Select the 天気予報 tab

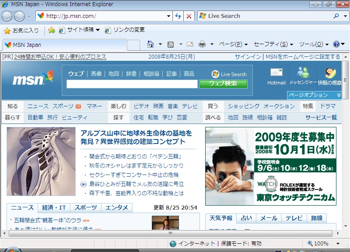click(221, 218)
